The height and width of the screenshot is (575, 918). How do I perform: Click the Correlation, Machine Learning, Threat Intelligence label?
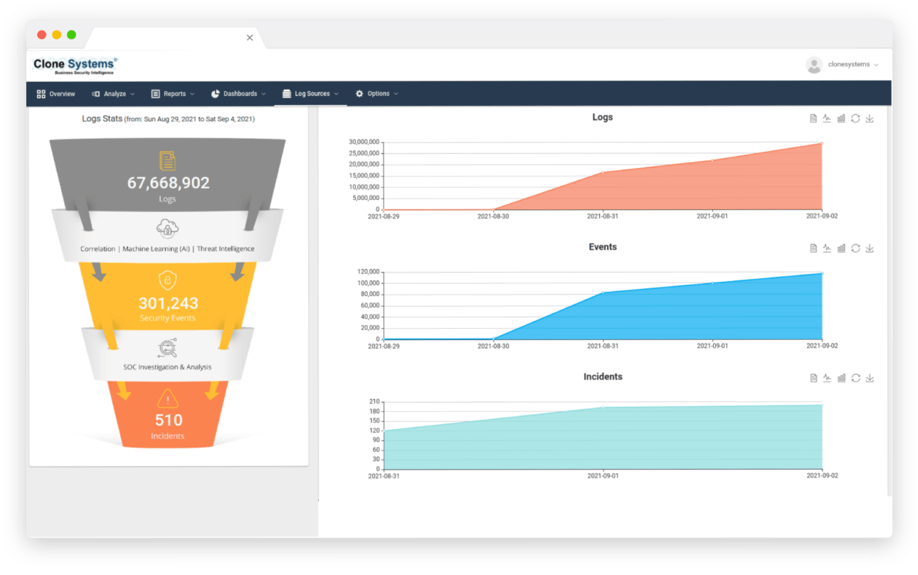coord(167,249)
